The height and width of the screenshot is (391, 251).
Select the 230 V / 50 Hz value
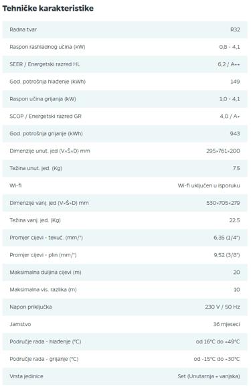[223, 307]
